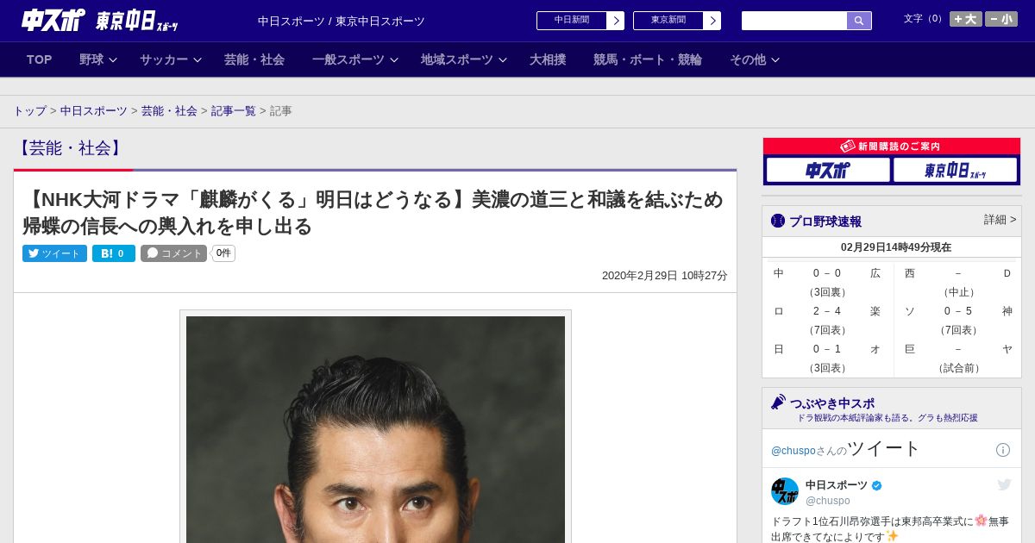Expand the その他 menu chevron
This screenshot has width=1035, height=543.
775,60
